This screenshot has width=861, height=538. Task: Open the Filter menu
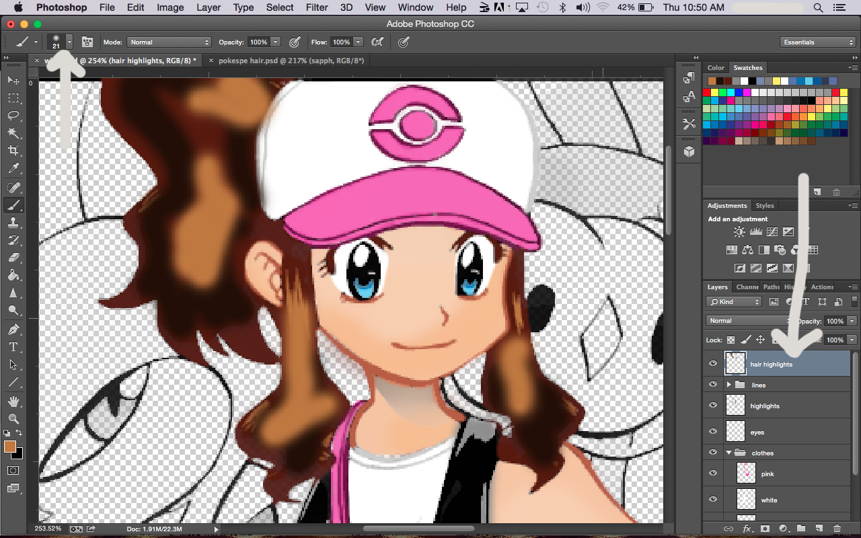click(316, 7)
